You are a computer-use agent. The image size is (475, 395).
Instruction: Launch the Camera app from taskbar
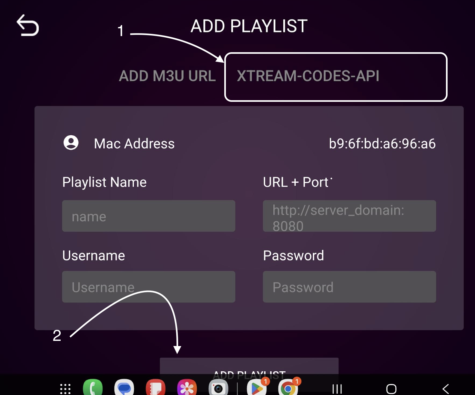pos(218,388)
